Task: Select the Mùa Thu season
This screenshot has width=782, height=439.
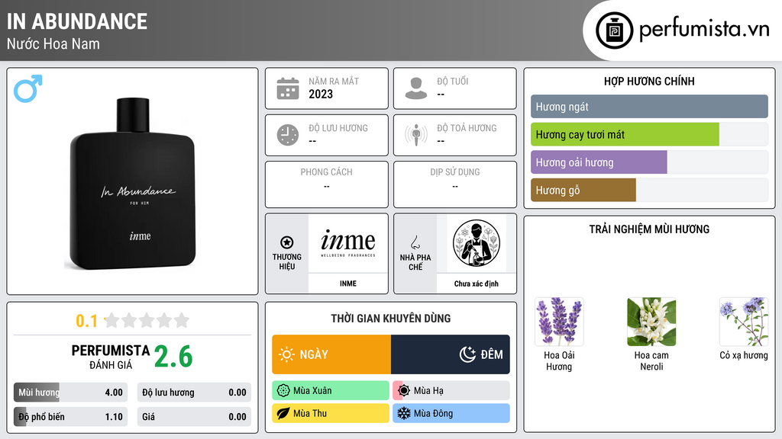Action: coord(331,413)
